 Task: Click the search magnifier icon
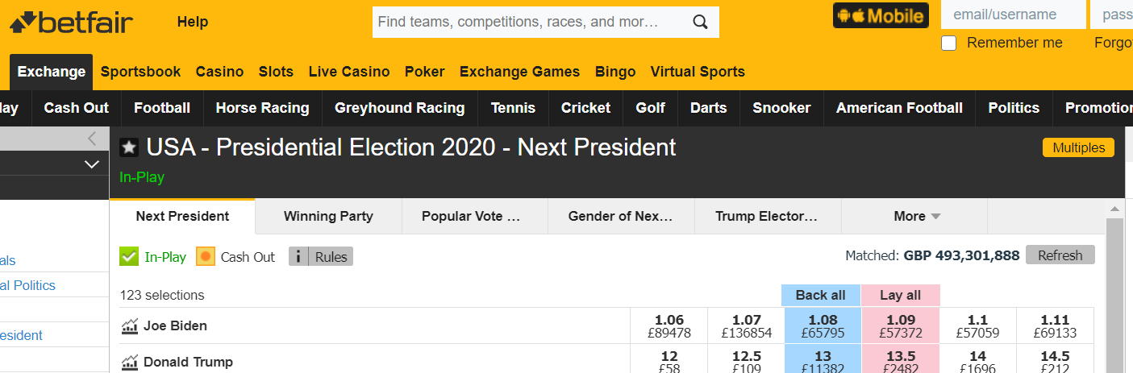[700, 22]
